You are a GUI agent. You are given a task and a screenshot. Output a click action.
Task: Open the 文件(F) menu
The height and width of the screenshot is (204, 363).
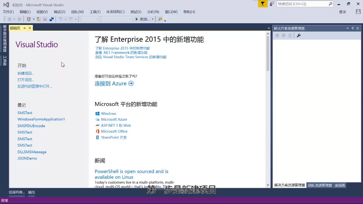click(x=8, y=12)
